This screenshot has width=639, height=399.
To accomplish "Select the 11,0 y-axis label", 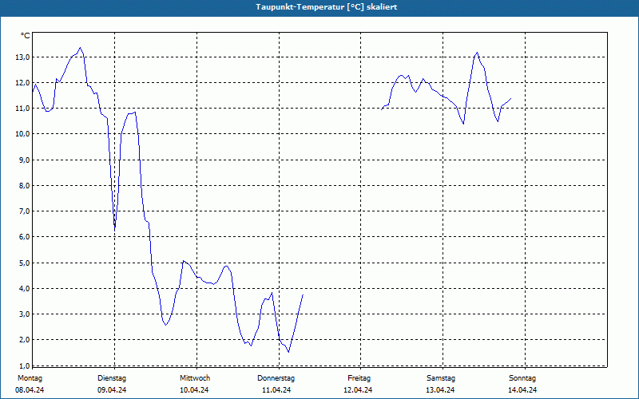I will point(22,109).
